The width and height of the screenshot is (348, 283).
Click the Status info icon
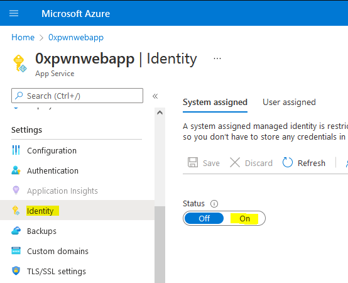[x=214, y=204]
